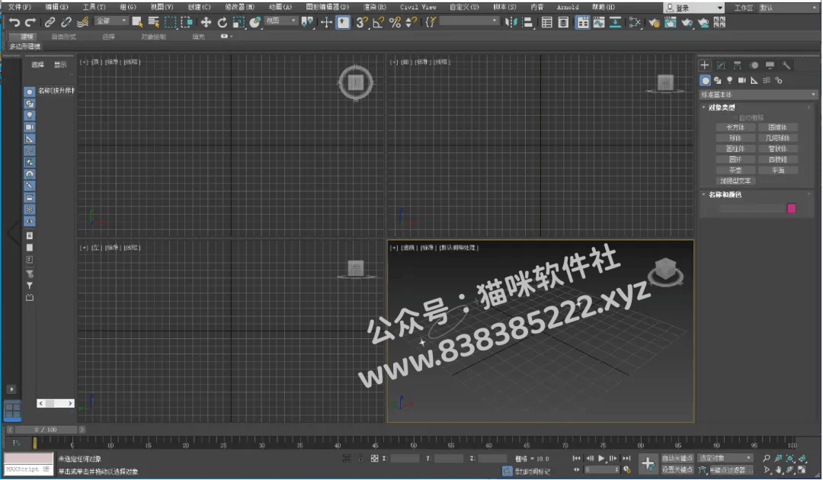
Task: Click the 球体 sphere button
Action: 735,138
